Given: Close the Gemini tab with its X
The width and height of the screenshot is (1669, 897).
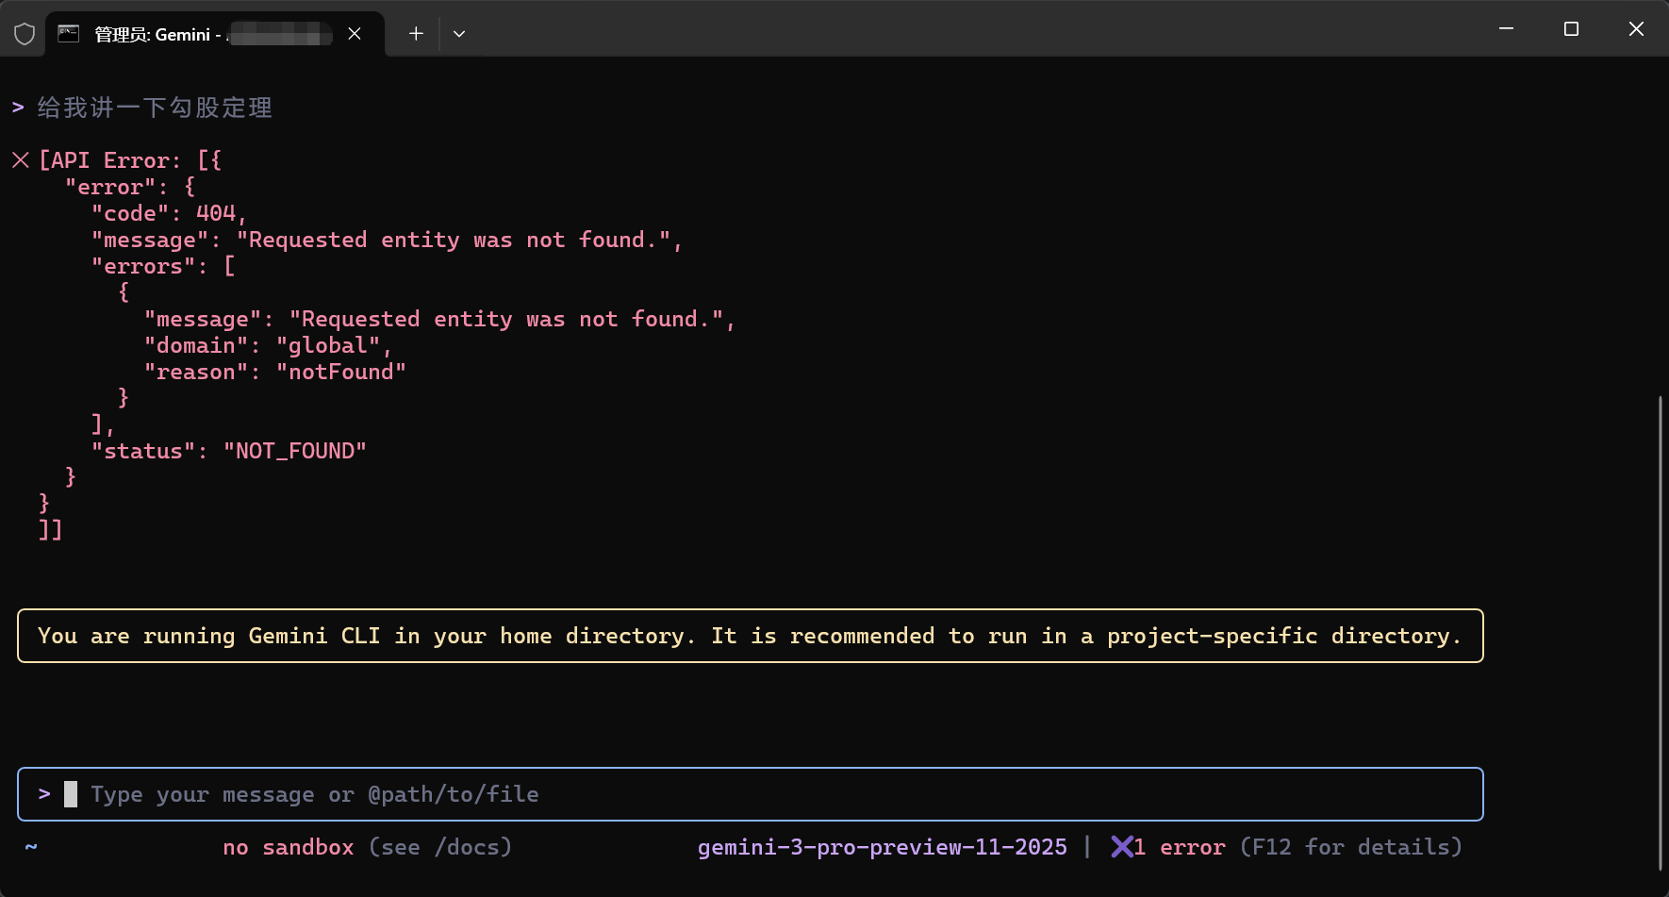Looking at the screenshot, I should (x=355, y=34).
